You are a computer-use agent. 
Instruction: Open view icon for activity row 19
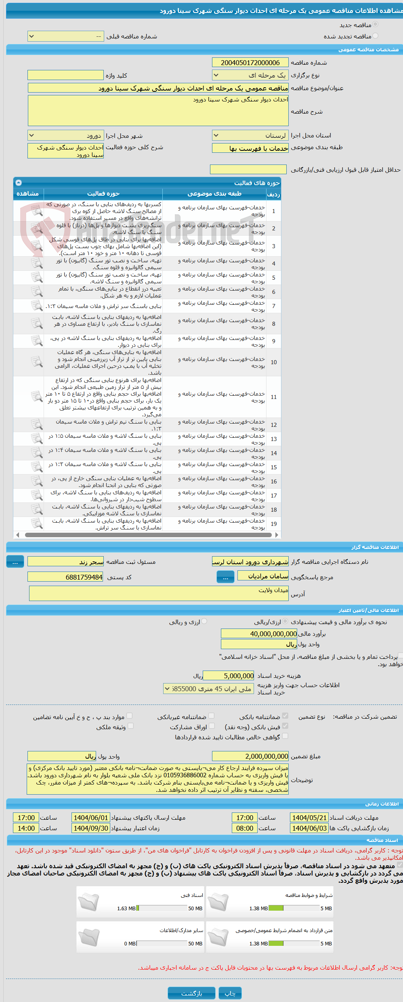tap(37, 524)
